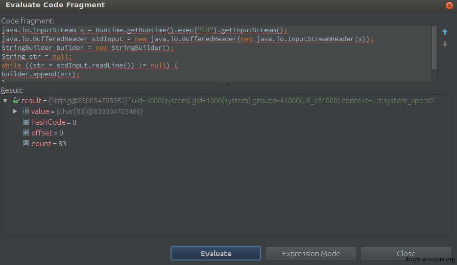The image size is (457, 265).
Task: Switch to Expression Mode
Action: [x=311, y=253]
